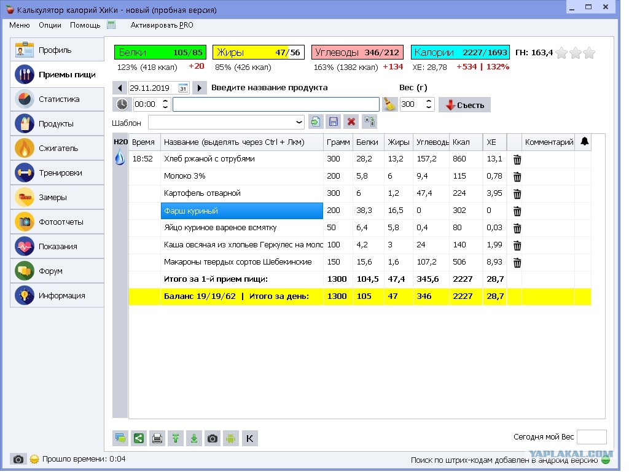Viewport: 629px width, 472px height.
Task: Click the camera icon in bottom toolbar
Action: click(x=213, y=438)
